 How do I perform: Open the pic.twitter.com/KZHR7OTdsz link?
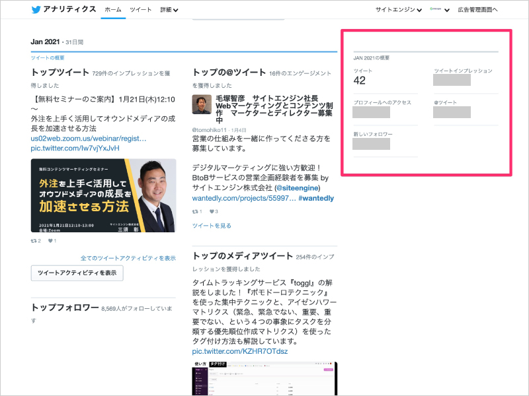(240, 351)
